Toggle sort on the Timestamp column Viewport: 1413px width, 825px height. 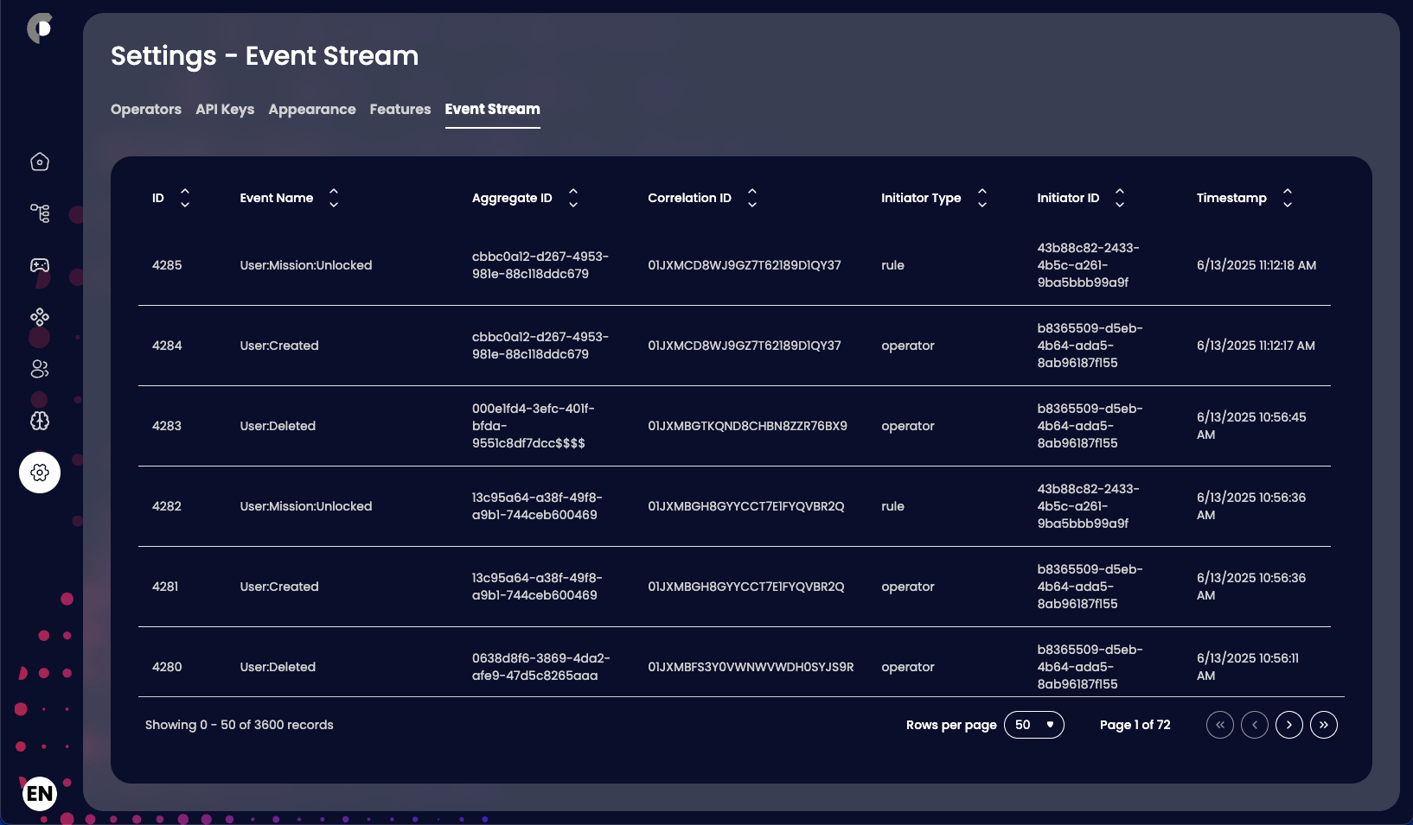(x=1287, y=198)
